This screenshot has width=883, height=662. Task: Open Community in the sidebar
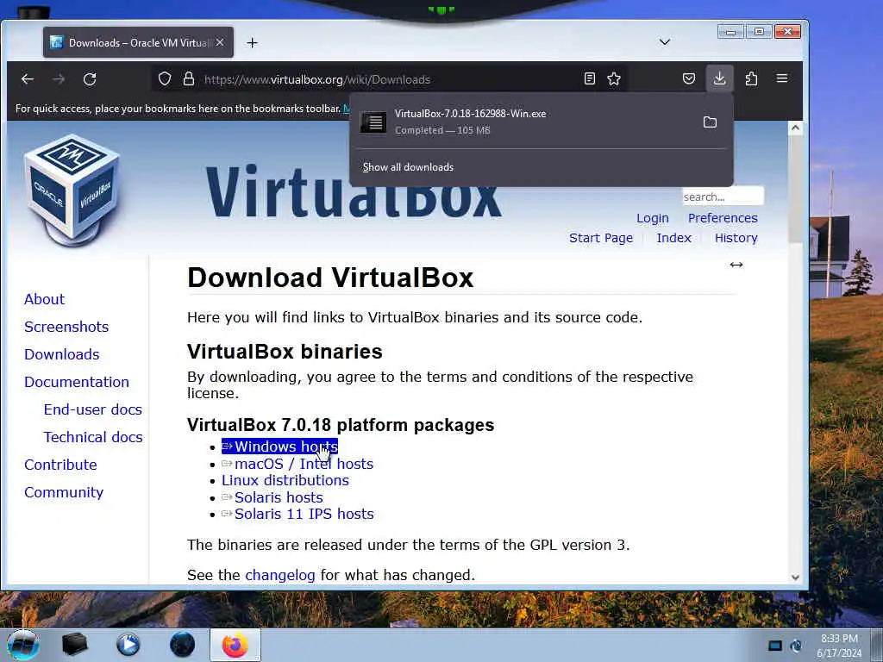(64, 492)
